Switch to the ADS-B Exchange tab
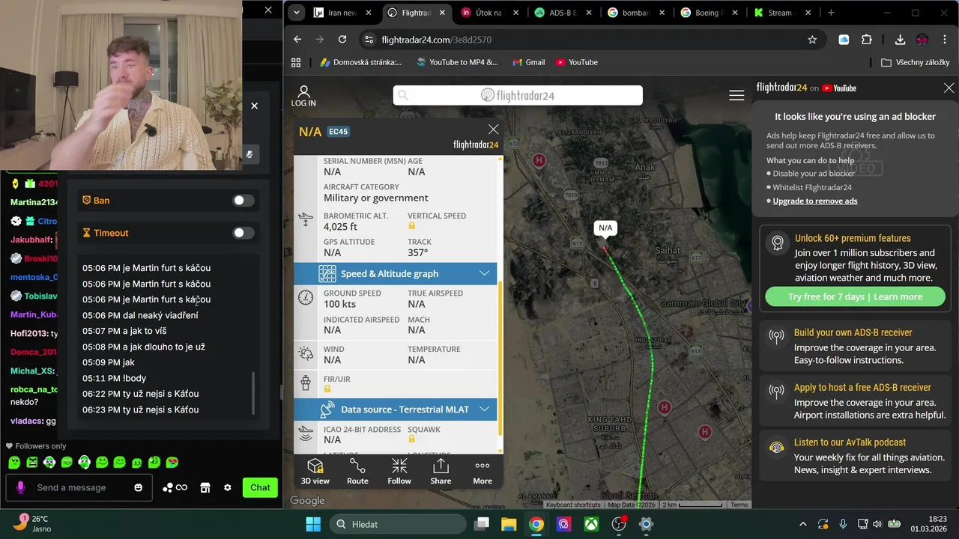Screen dimensions: 959x539 coord(563,13)
